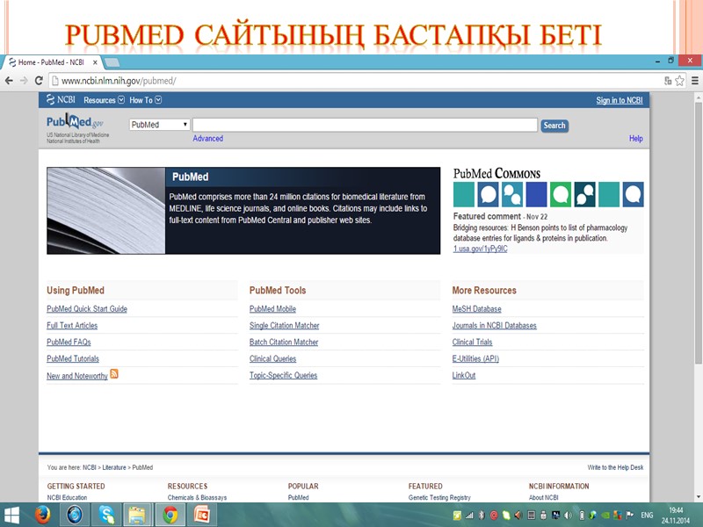703x527 pixels.
Task: Click the PubMed banner book pages image
Action: coord(105,211)
